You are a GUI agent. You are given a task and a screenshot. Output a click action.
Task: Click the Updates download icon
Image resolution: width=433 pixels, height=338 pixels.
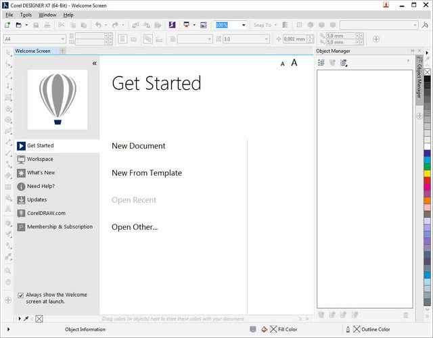coord(22,200)
